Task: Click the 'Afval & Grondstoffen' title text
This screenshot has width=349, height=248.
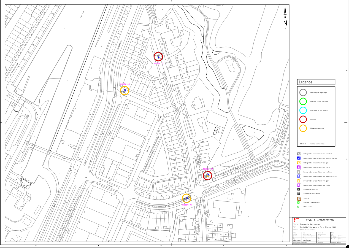Action: (x=320, y=220)
